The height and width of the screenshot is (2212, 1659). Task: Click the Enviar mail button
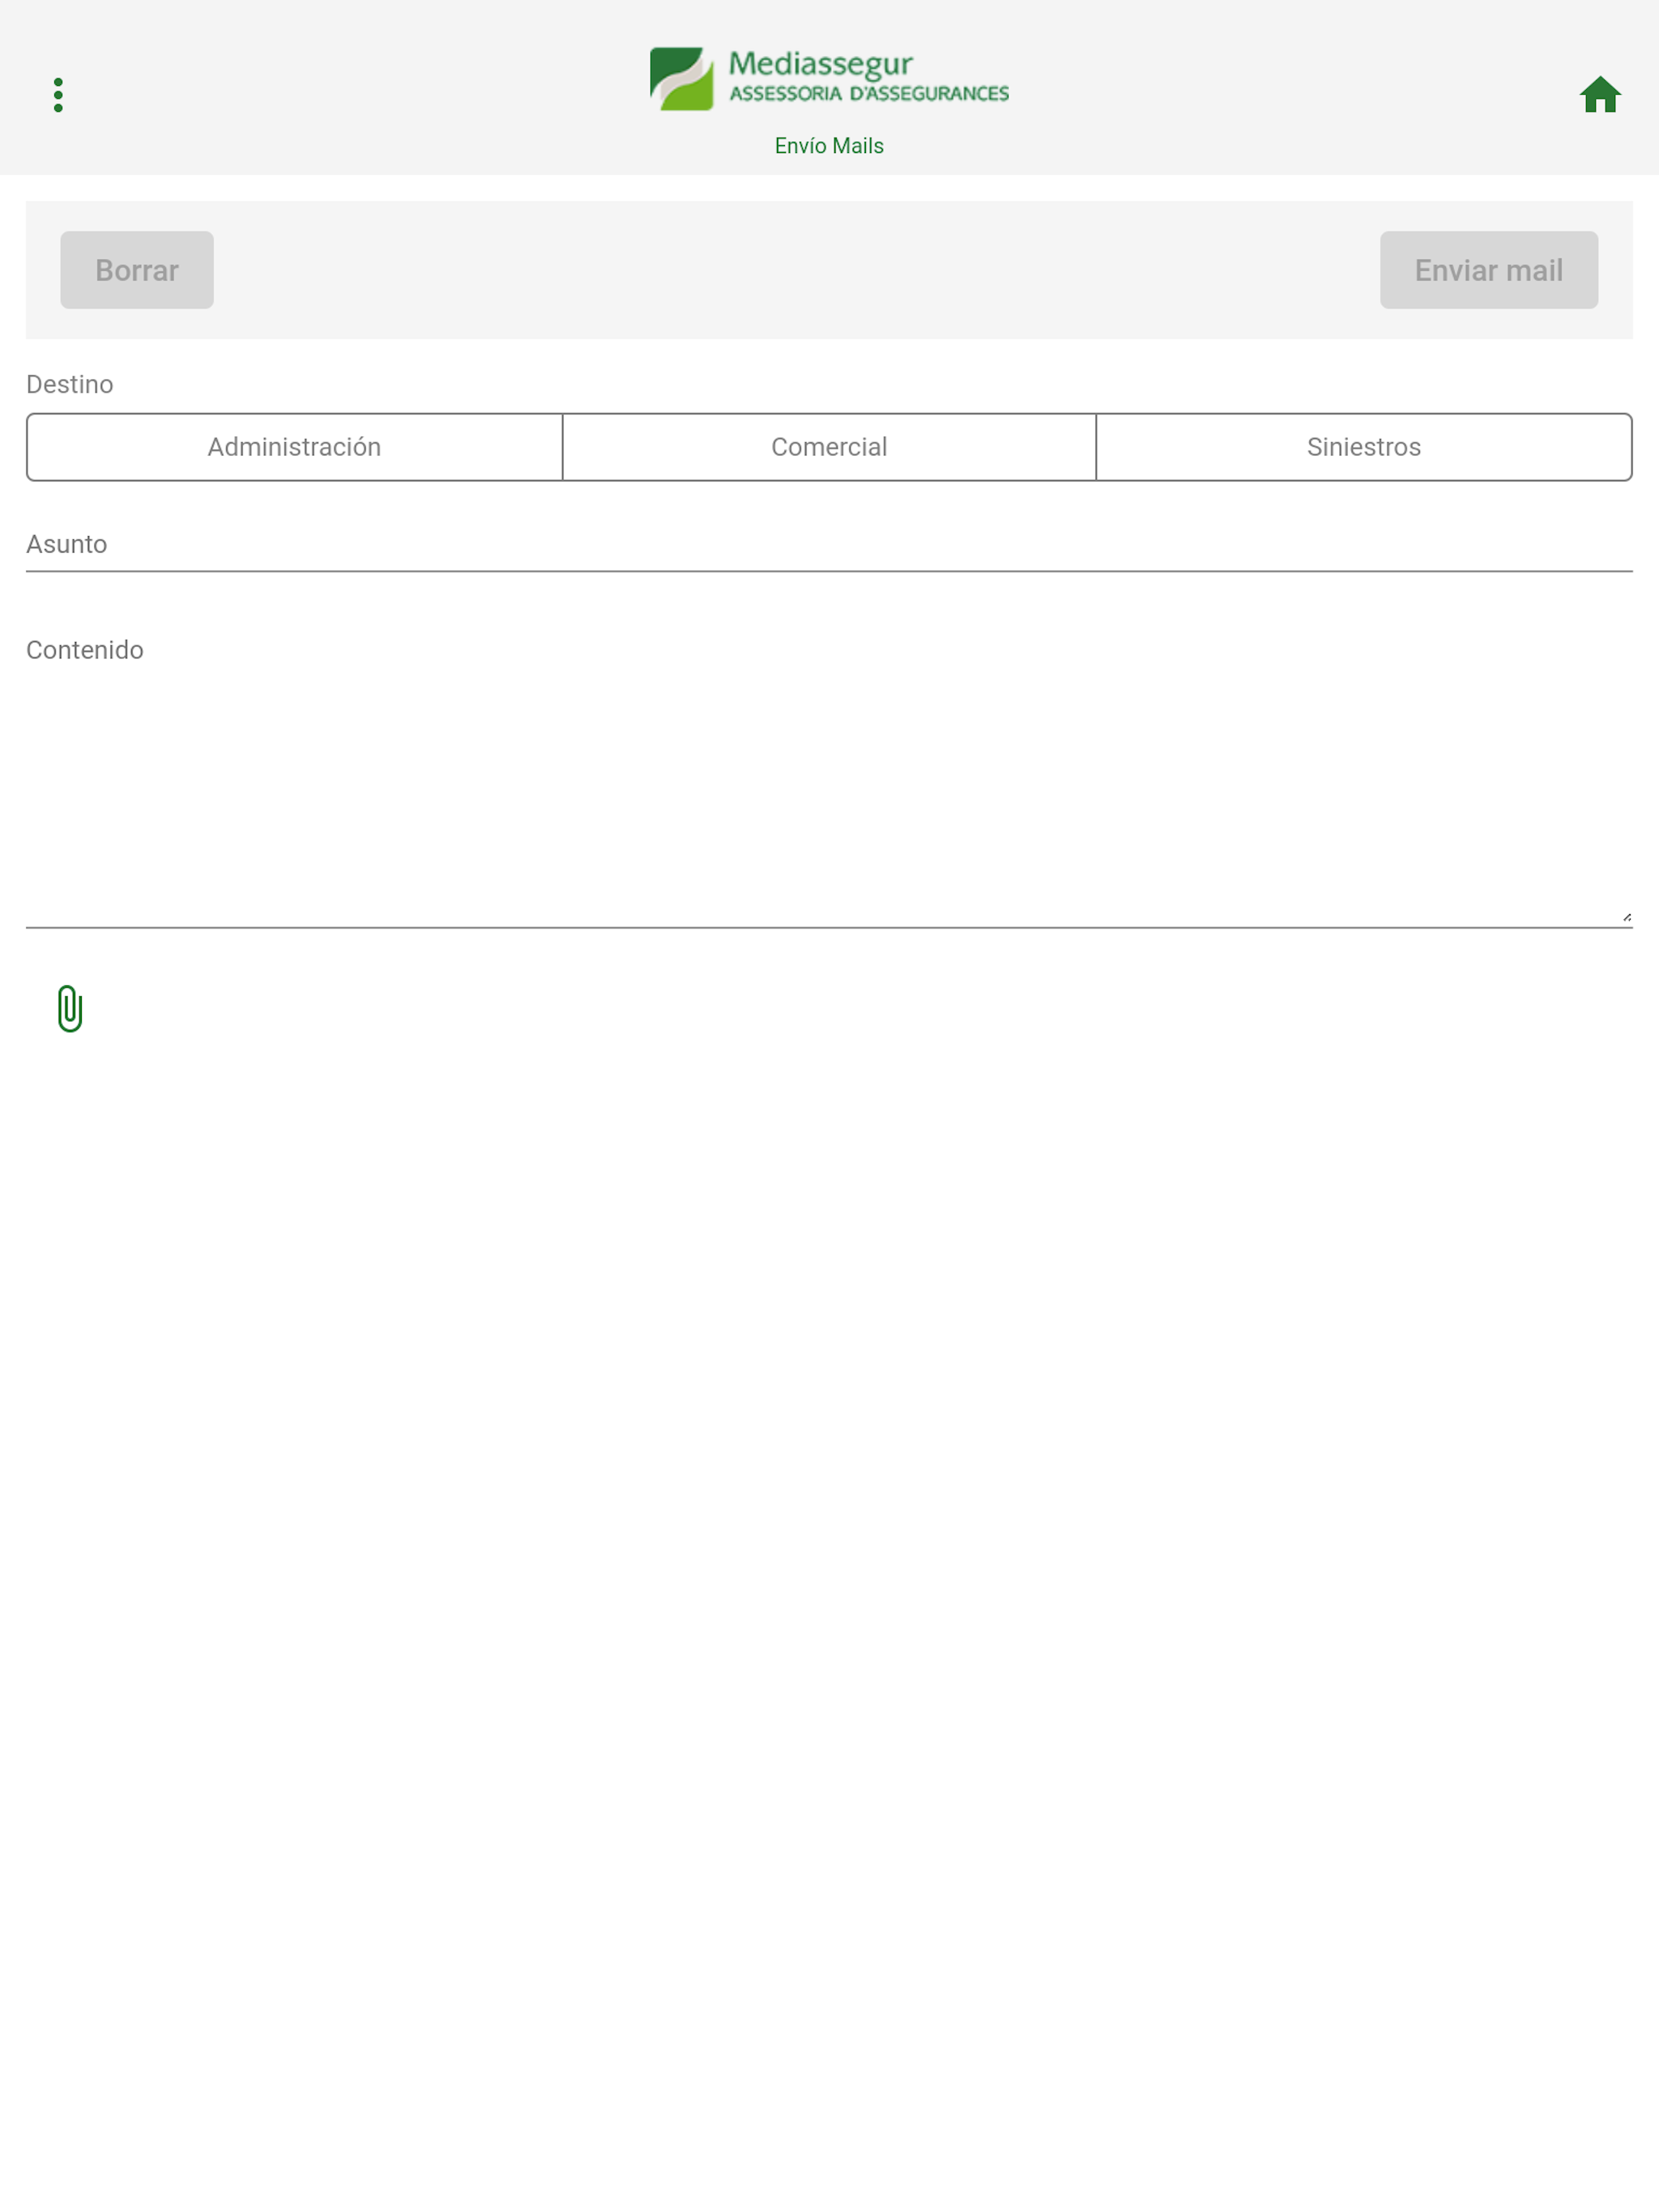1488,270
